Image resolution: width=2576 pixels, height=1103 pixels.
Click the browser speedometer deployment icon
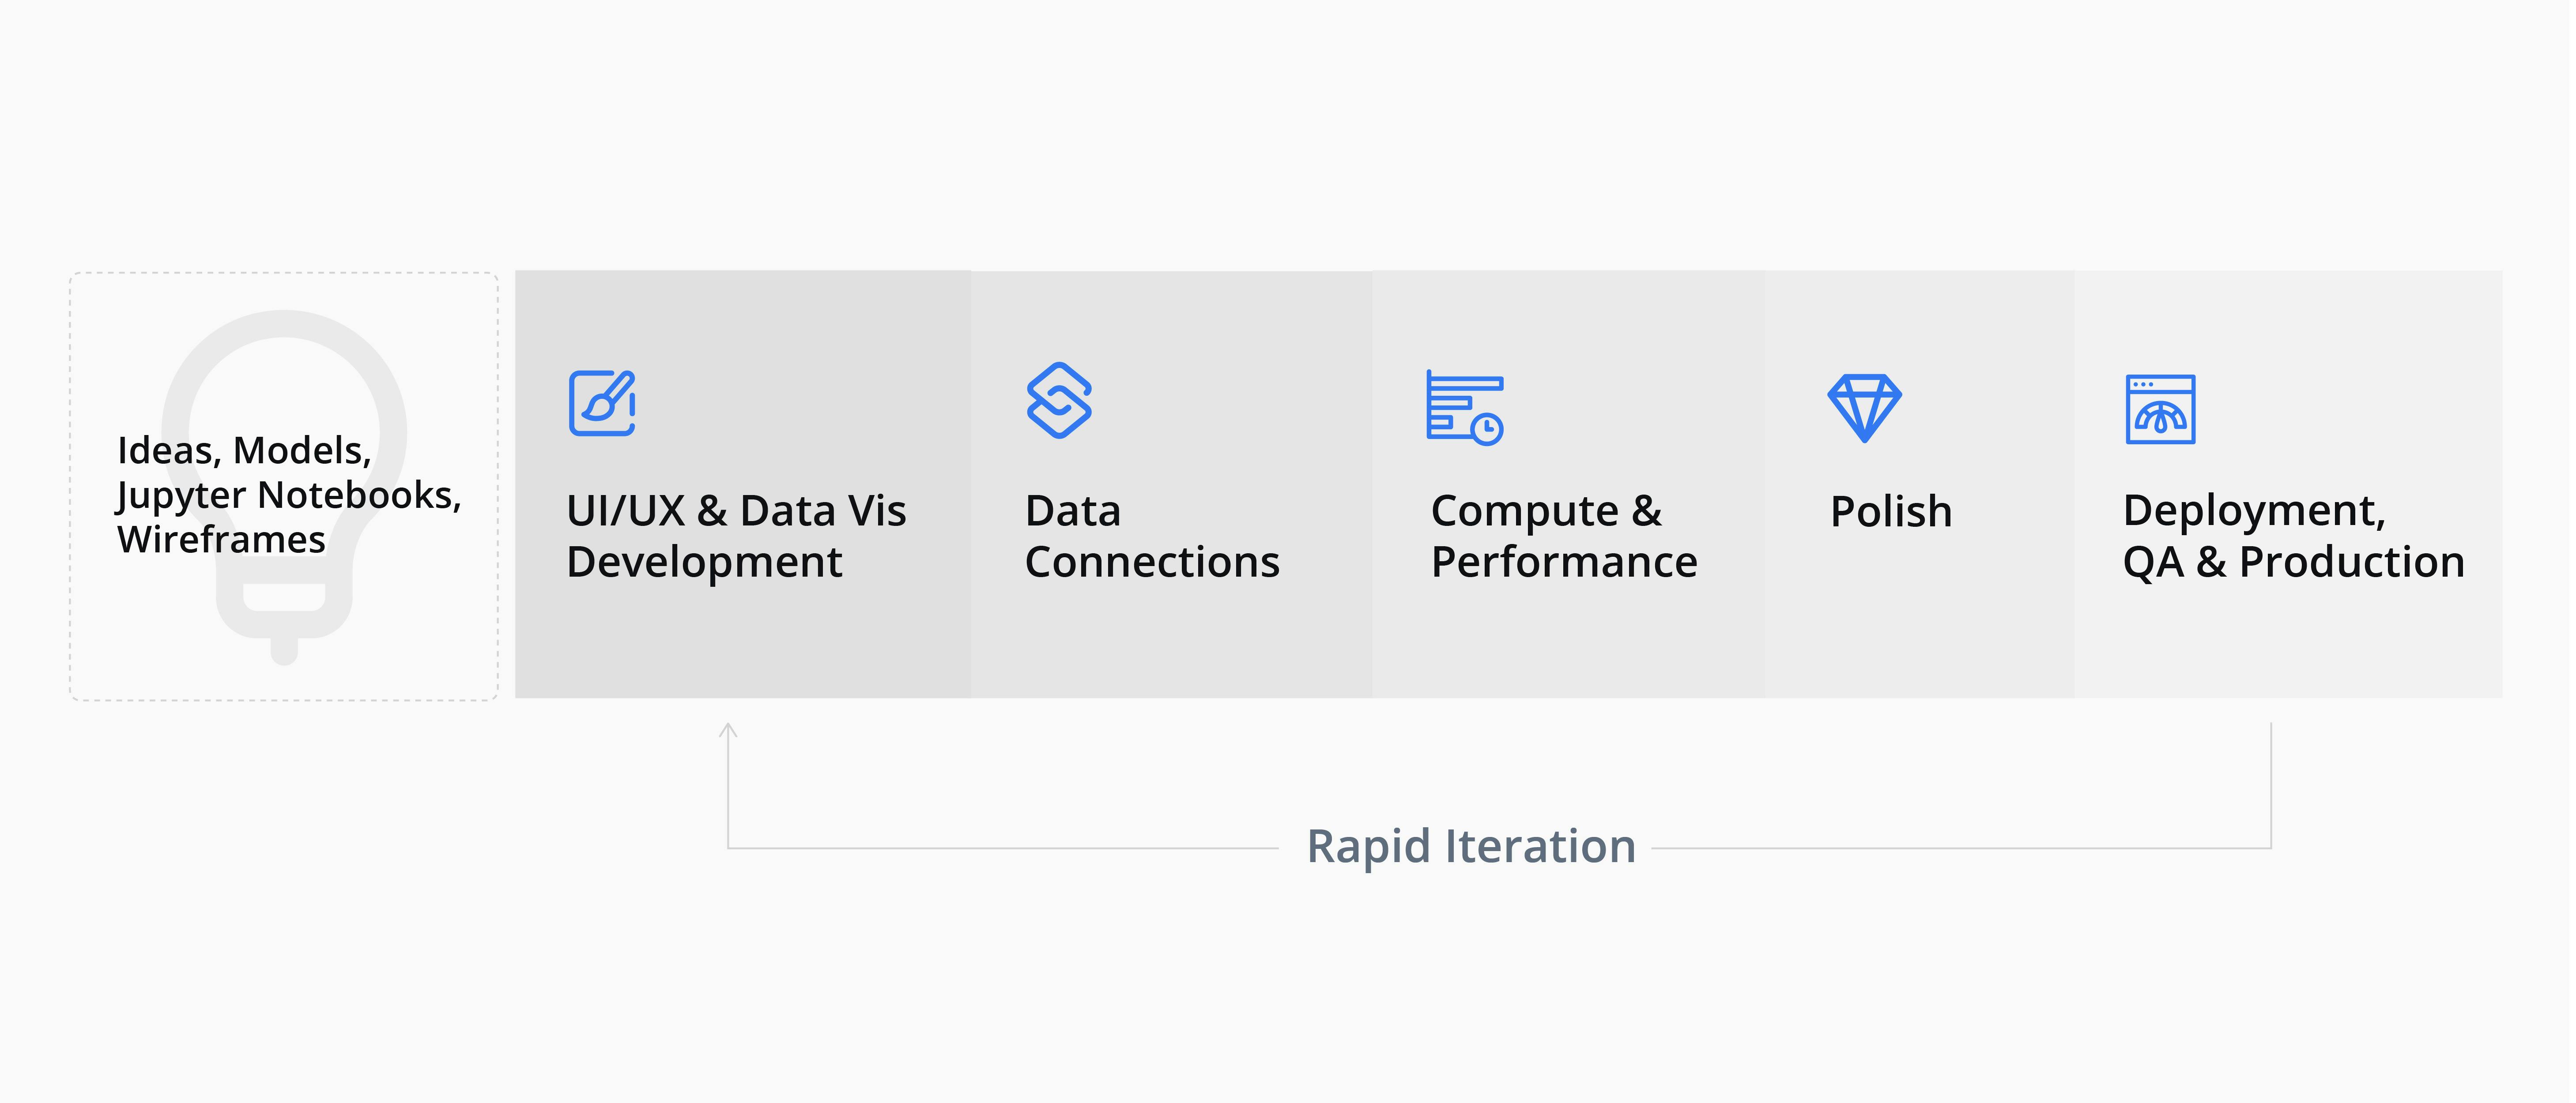tap(2160, 409)
